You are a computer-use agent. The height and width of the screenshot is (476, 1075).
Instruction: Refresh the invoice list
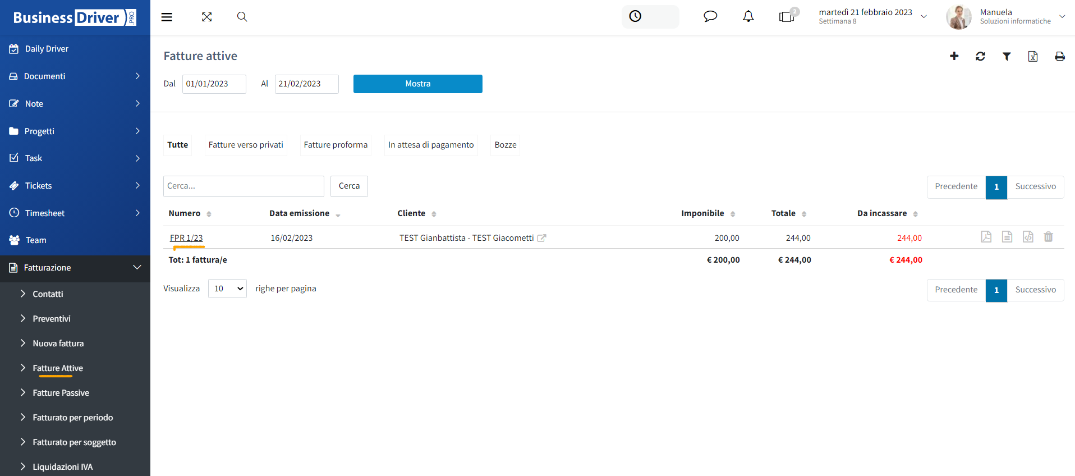[980, 56]
